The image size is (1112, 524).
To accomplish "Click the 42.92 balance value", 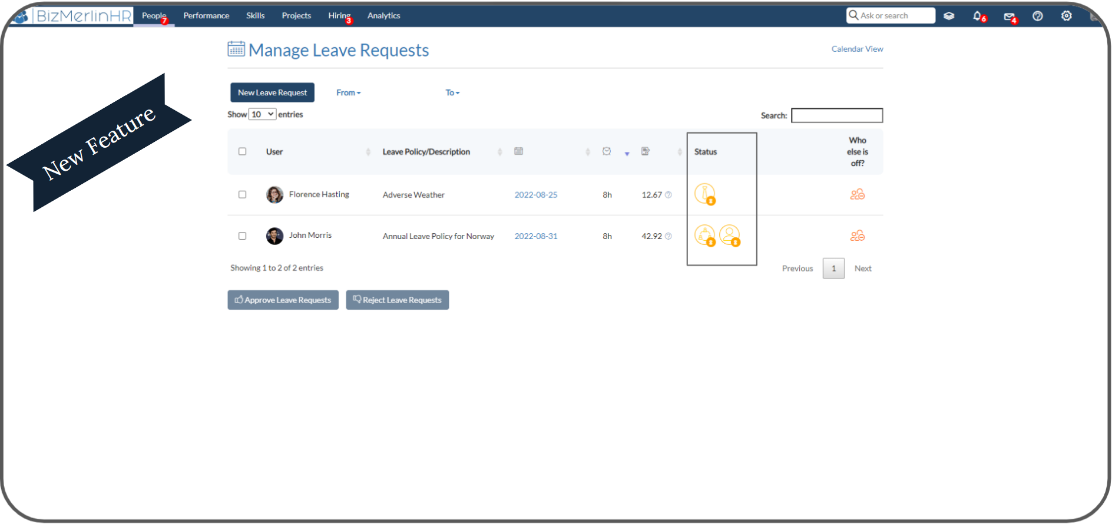I will click(652, 236).
